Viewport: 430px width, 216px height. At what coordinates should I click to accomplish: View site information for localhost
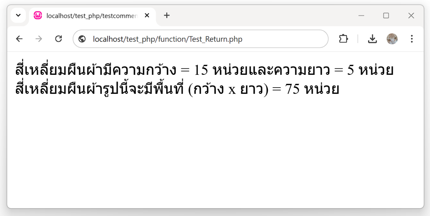[82, 39]
